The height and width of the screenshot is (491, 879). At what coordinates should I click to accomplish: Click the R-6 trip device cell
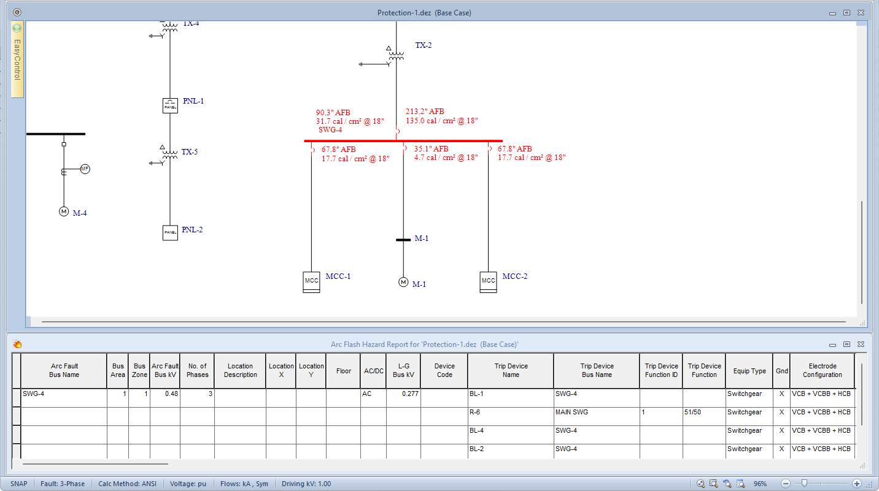(x=511, y=416)
